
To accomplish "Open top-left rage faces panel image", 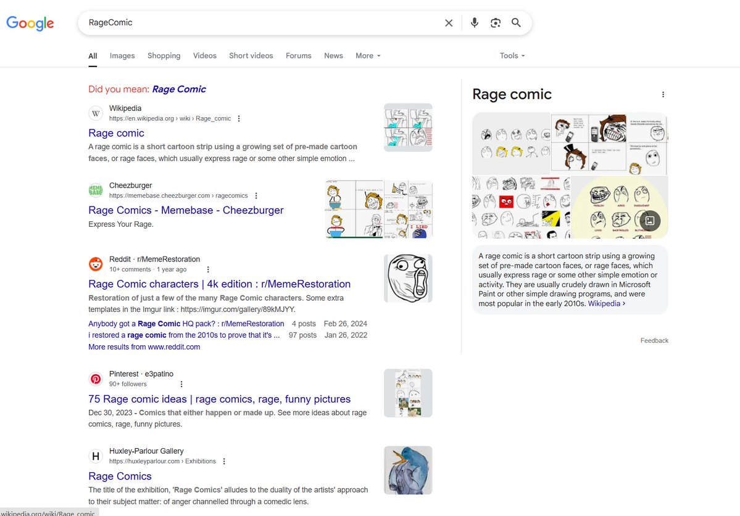I will pos(511,143).
